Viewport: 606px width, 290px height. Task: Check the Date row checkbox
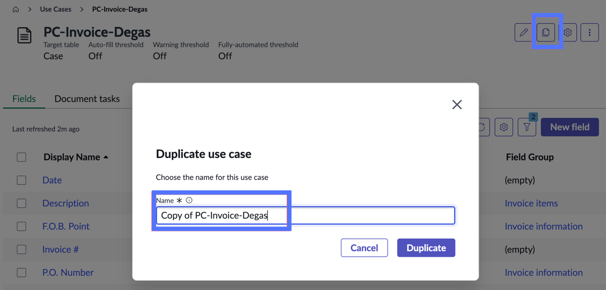[x=21, y=180]
